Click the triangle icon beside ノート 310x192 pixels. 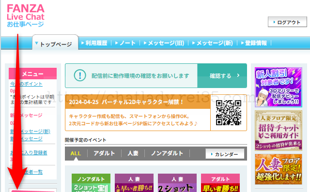click(116, 43)
